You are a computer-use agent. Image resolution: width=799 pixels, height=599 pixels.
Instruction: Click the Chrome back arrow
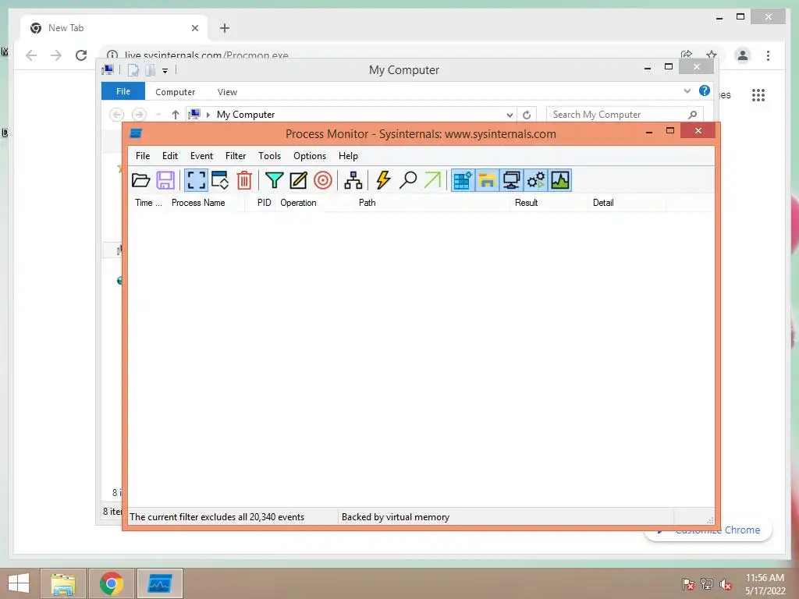tap(31, 55)
